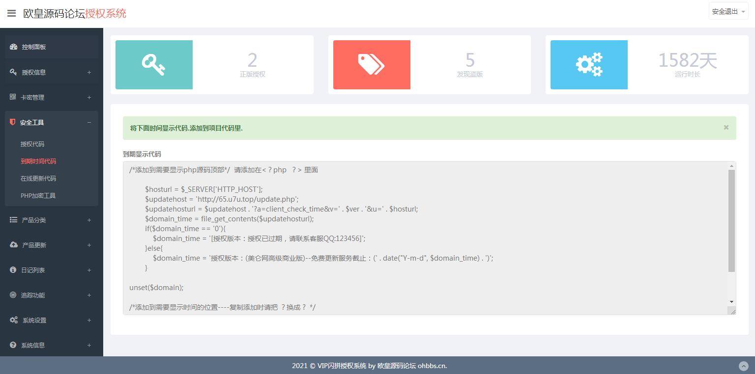Click the cloud icon beside 产品更新
This screenshot has height=374, width=755.
point(13,245)
